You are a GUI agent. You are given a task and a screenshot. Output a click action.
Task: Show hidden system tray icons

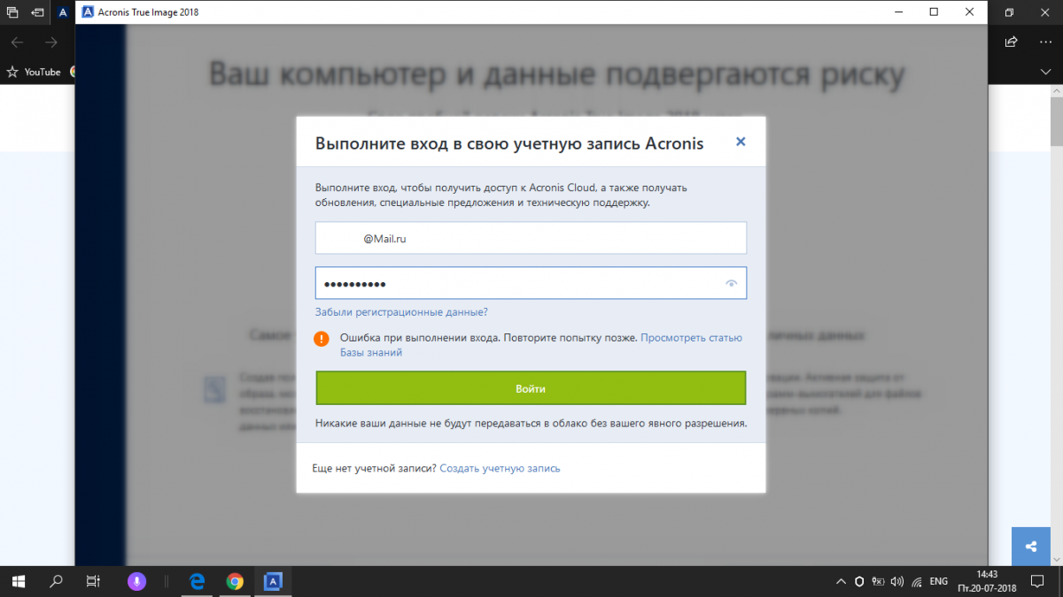tap(841, 582)
